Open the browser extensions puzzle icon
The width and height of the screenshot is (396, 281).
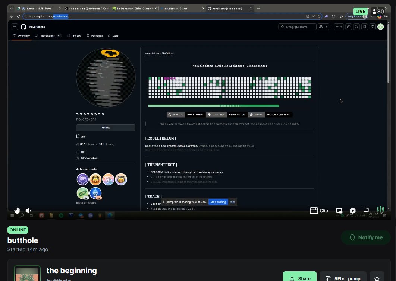(333, 16)
